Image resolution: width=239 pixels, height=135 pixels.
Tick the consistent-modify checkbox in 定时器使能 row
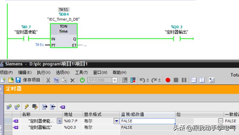click(220, 121)
